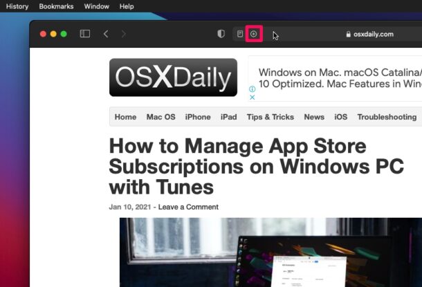Click the padlock icon beside osxdaily.com
This screenshot has width=422, height=287.
click(x=348, y=34)
